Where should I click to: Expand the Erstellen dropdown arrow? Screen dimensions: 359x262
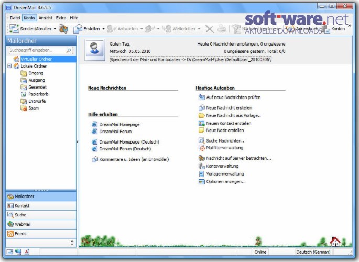pos(103,29)
